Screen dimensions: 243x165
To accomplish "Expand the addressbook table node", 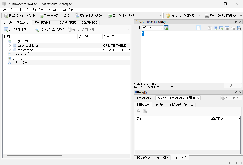I will (10, 50).
